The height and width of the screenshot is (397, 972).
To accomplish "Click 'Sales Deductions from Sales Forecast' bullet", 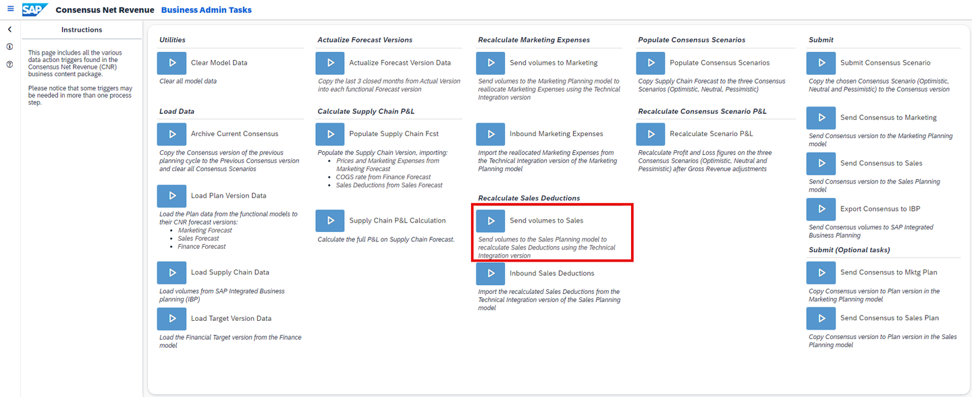I will coord(389,185).
